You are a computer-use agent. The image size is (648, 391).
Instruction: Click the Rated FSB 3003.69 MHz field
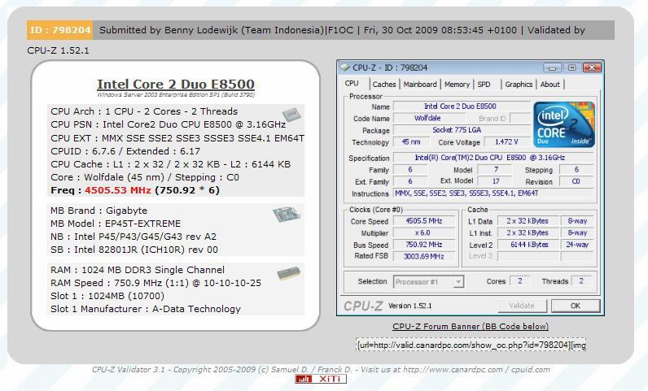coord(423,256)
